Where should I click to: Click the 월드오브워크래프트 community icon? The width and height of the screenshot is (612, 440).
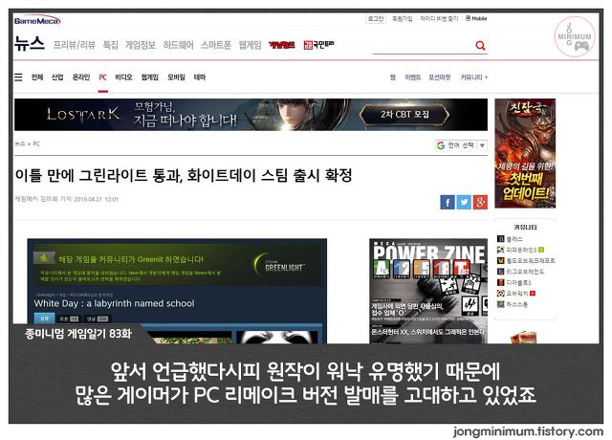point(501,260)
